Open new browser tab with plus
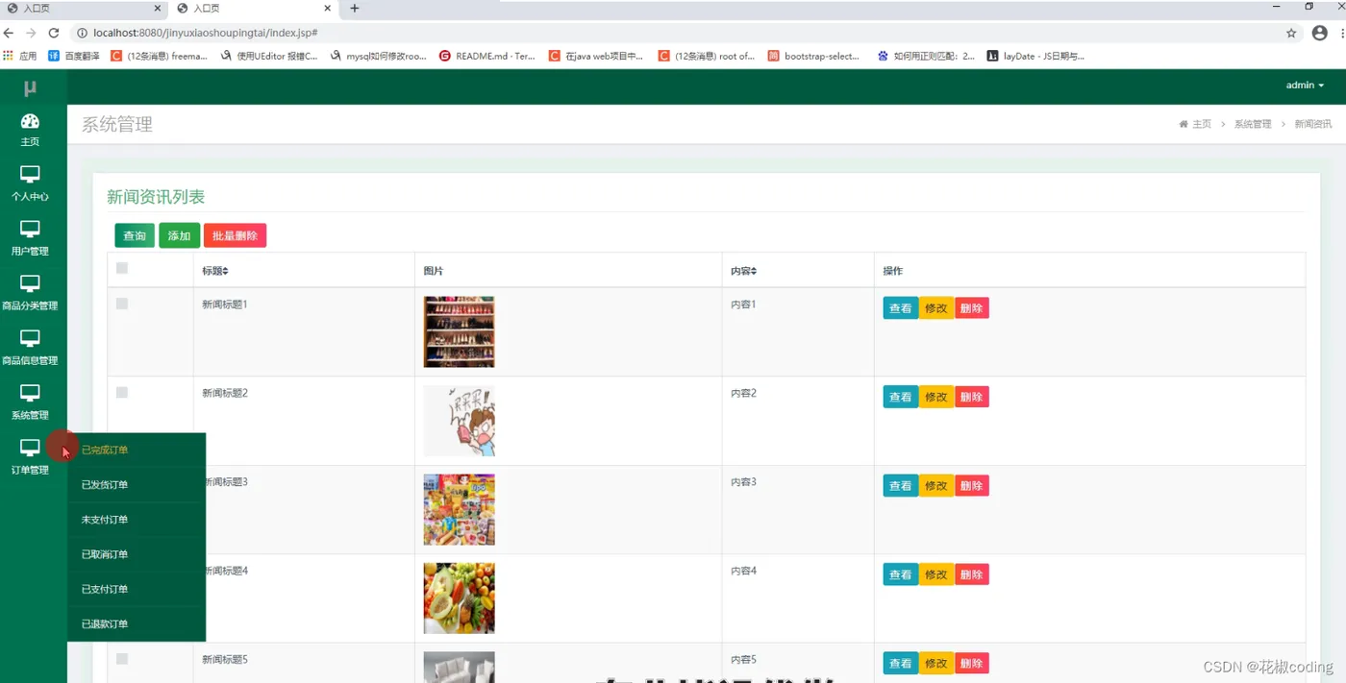1346x683 pixels. click(x=354, y=9)
